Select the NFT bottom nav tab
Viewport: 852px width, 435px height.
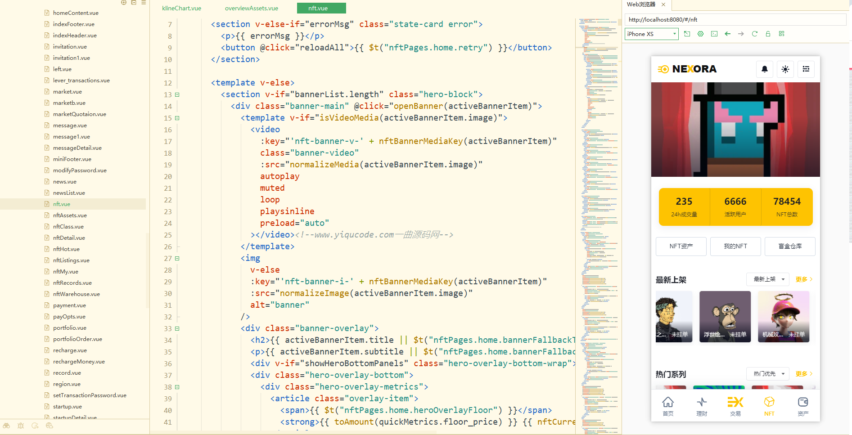[769, 406]
